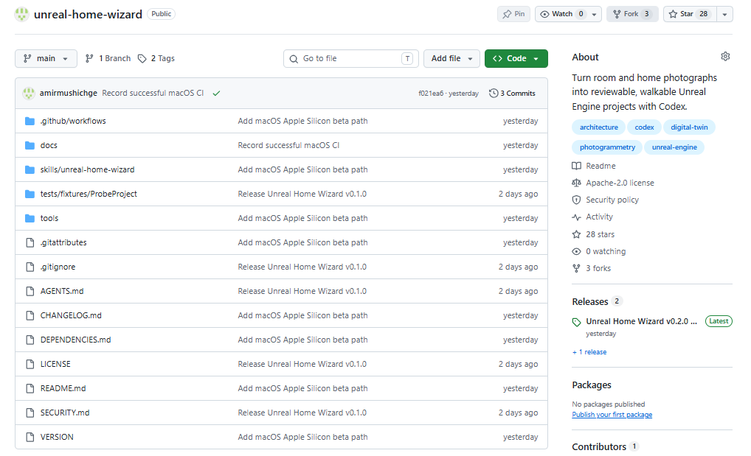Viewport: 751px width, 456px height.
Task: Click the tag icon beside Unreal Home Wizard v0.2.0
Action: 576,323
